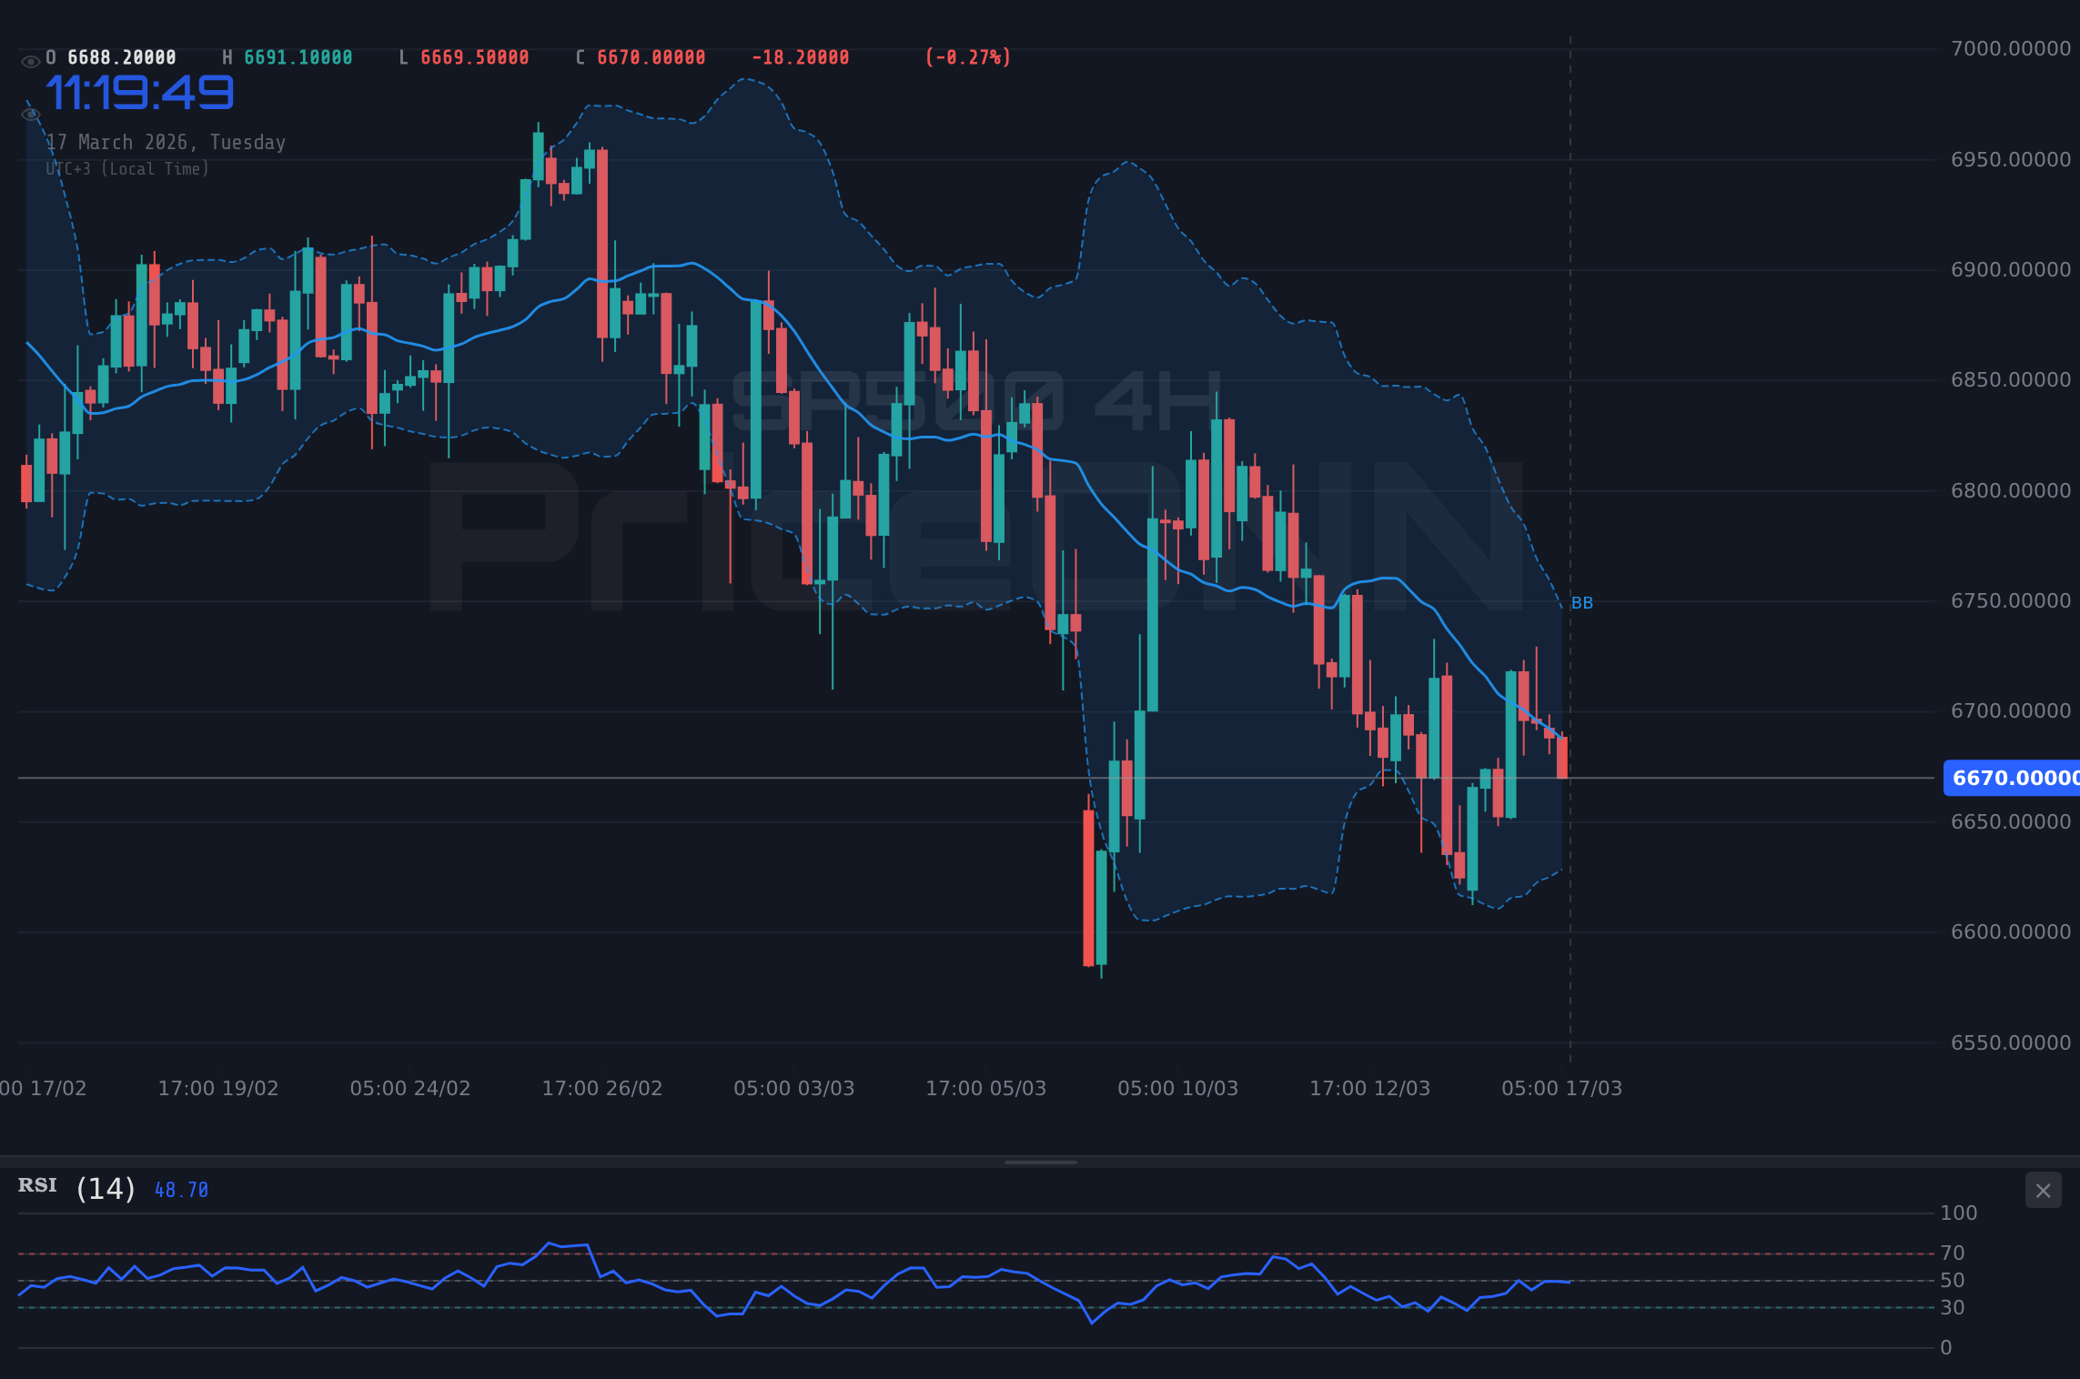The width and height of the screenshot is (2080, 1379).
Task: Click the date text 17 March 2026, Tuesday
Action: coord(165,142)
